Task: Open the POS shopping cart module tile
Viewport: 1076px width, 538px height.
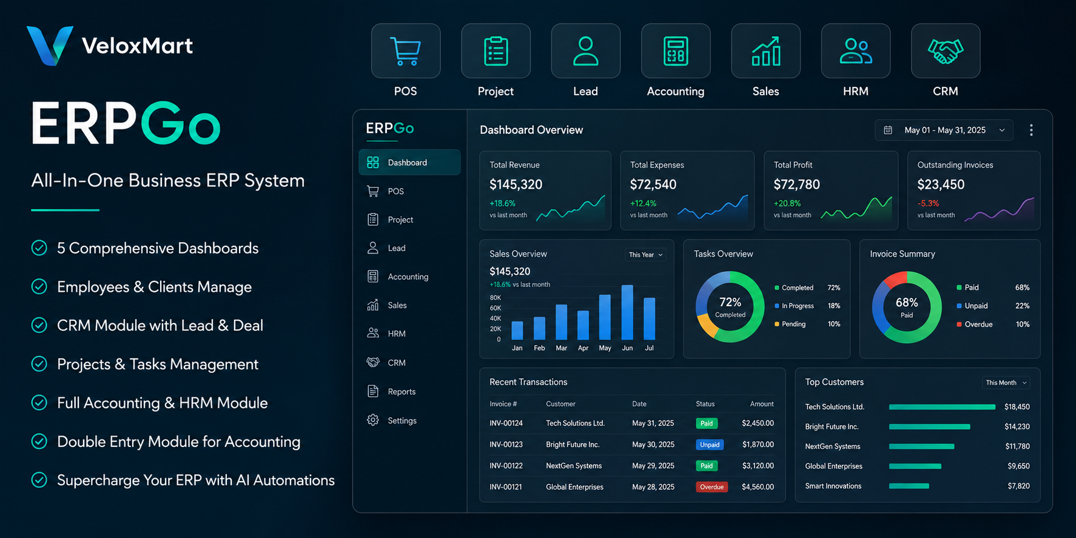Action: tap(406, 51)
